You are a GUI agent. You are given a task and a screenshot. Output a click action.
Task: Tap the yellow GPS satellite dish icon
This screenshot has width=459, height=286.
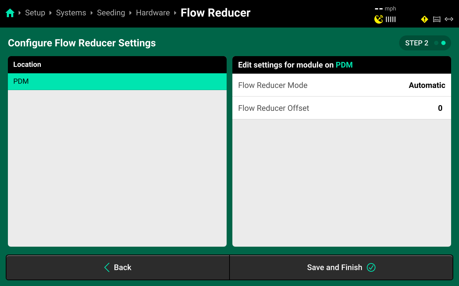378,19
